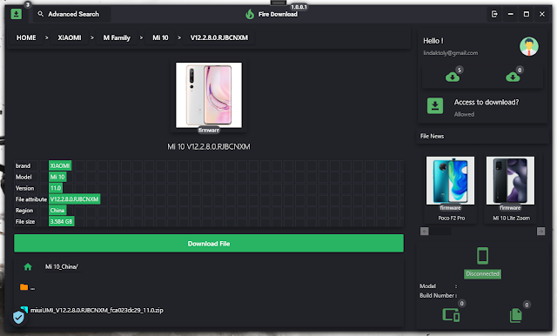Click the 3.584 GB file size value

pos(62,222)
